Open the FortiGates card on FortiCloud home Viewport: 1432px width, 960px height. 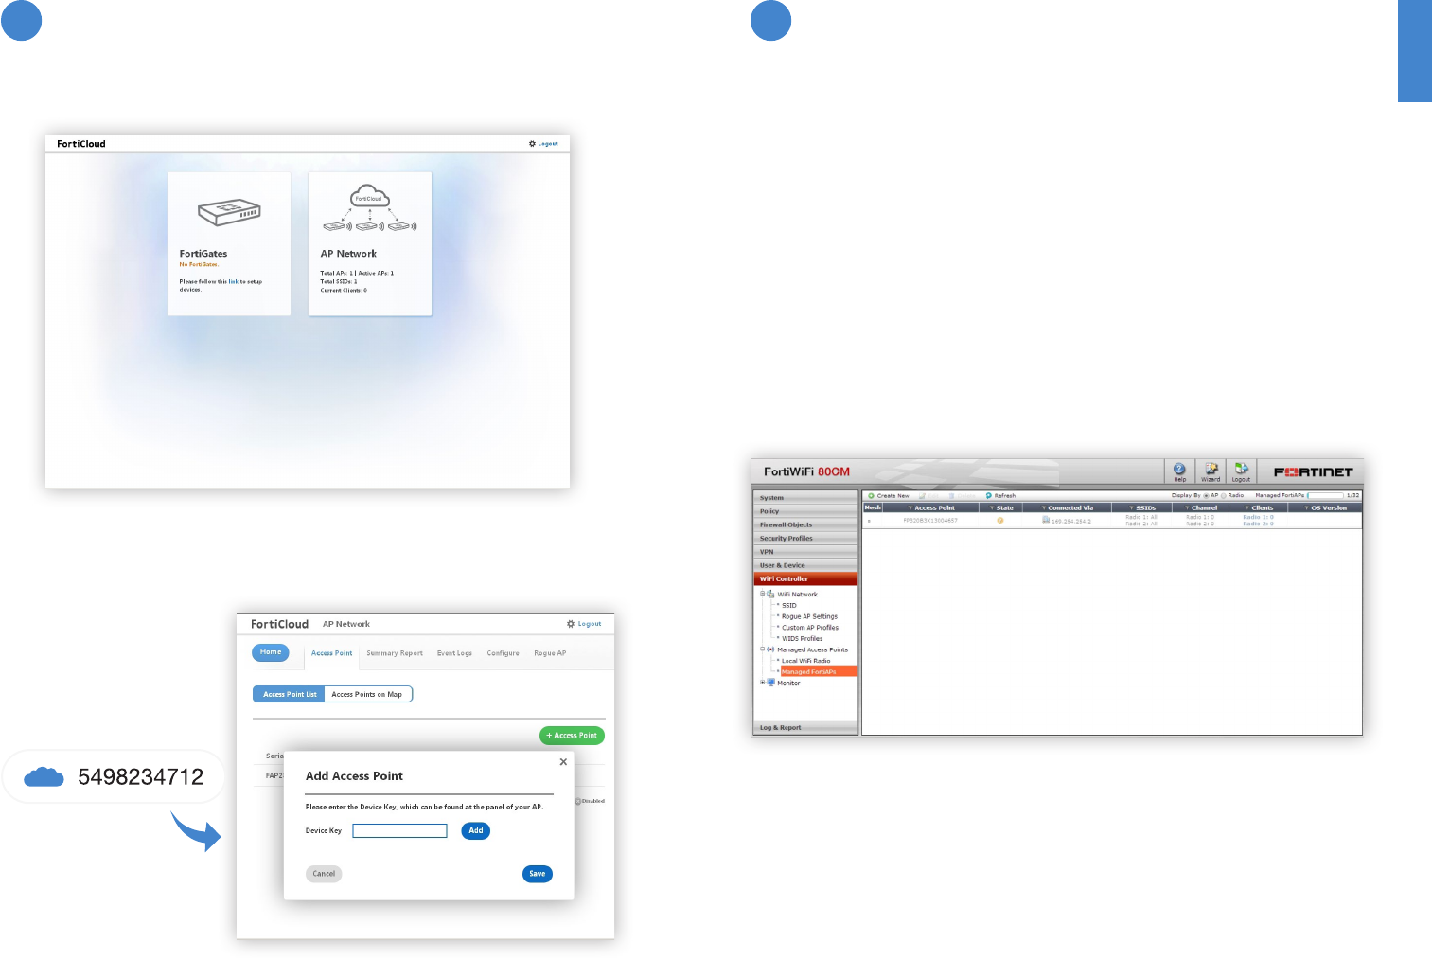[x=229, y=243]
